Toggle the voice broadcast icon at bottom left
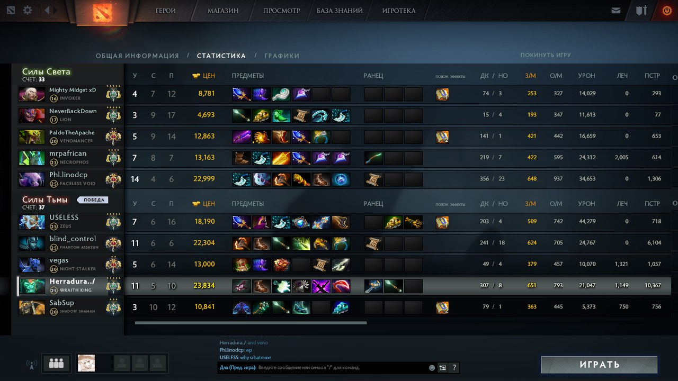678x381 pixels. (31, 364)
